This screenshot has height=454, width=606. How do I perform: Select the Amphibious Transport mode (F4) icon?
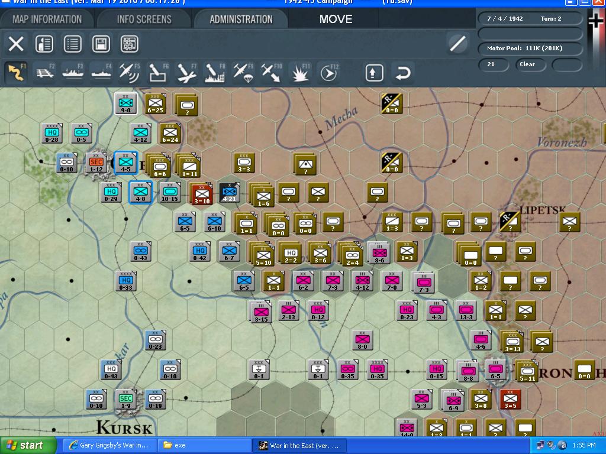tap(101, 72)
